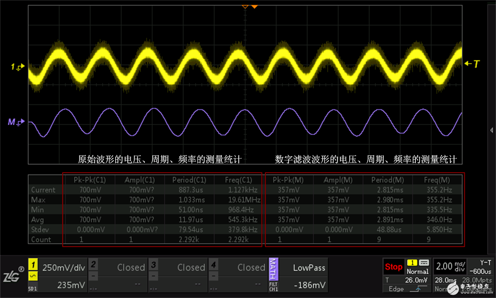Toggle the purple MATH channel button
Screen dimensions: 496x298
click(273, 269)
